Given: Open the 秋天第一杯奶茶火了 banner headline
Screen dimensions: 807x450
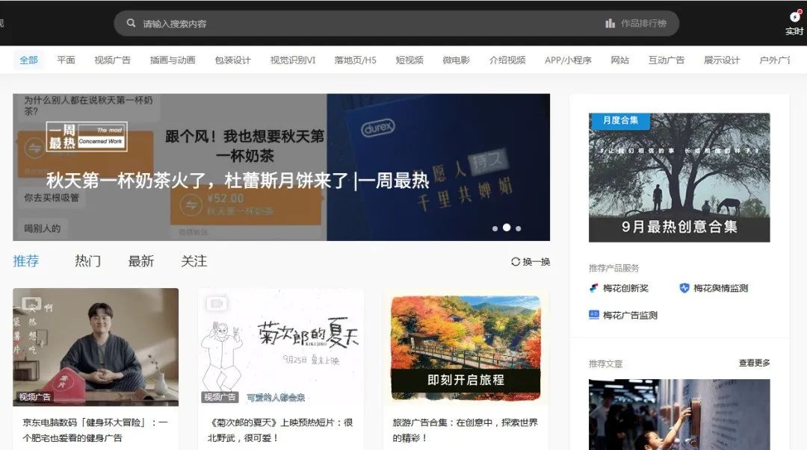Looking at the screenshot, I should tap(238, 181).
